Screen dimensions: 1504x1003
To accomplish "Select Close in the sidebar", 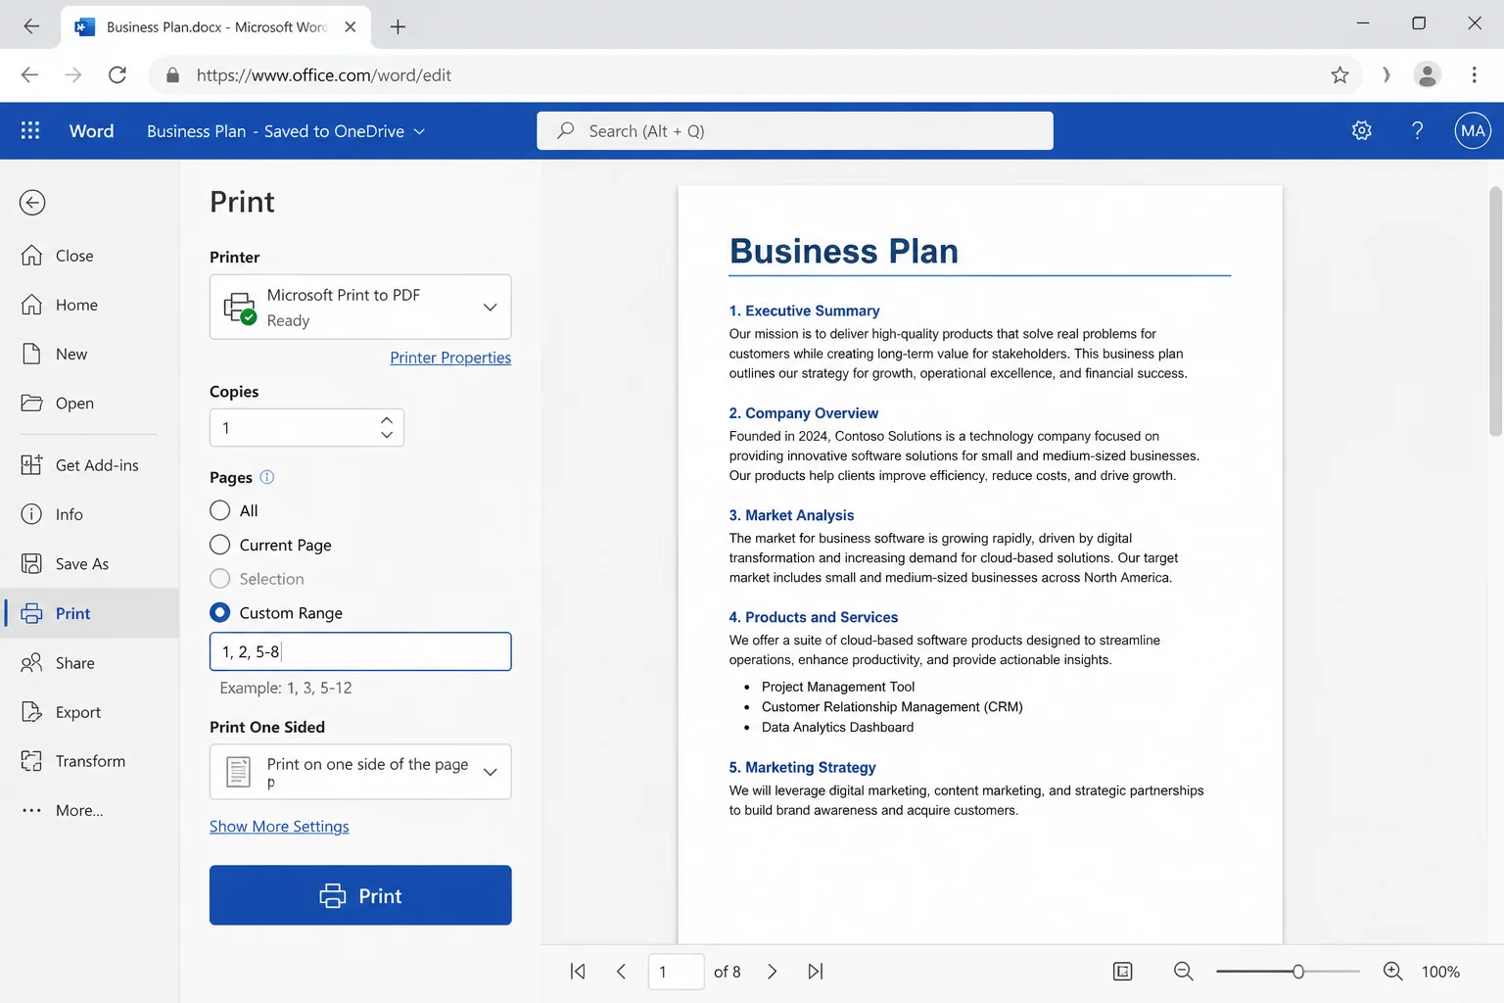I will click(90, 256).
